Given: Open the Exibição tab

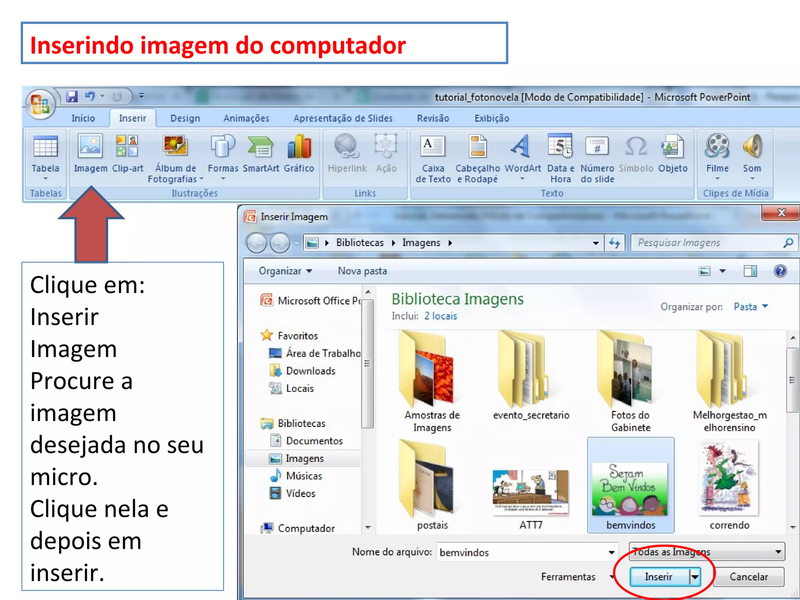Looking at the screenshot, I should click(491, 118).
